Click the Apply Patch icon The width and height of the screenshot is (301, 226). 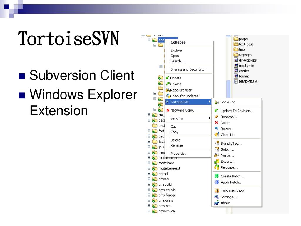tap(217, 182)
